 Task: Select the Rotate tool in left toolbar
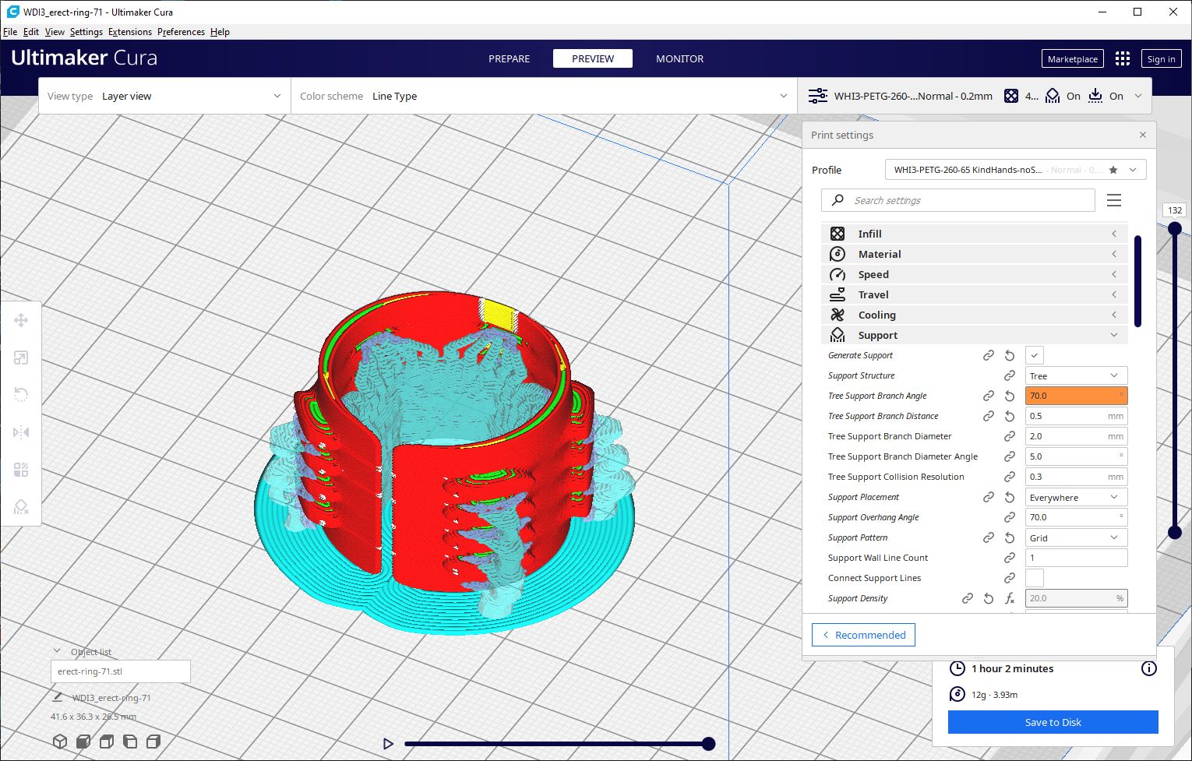click(x=21, y=395)
